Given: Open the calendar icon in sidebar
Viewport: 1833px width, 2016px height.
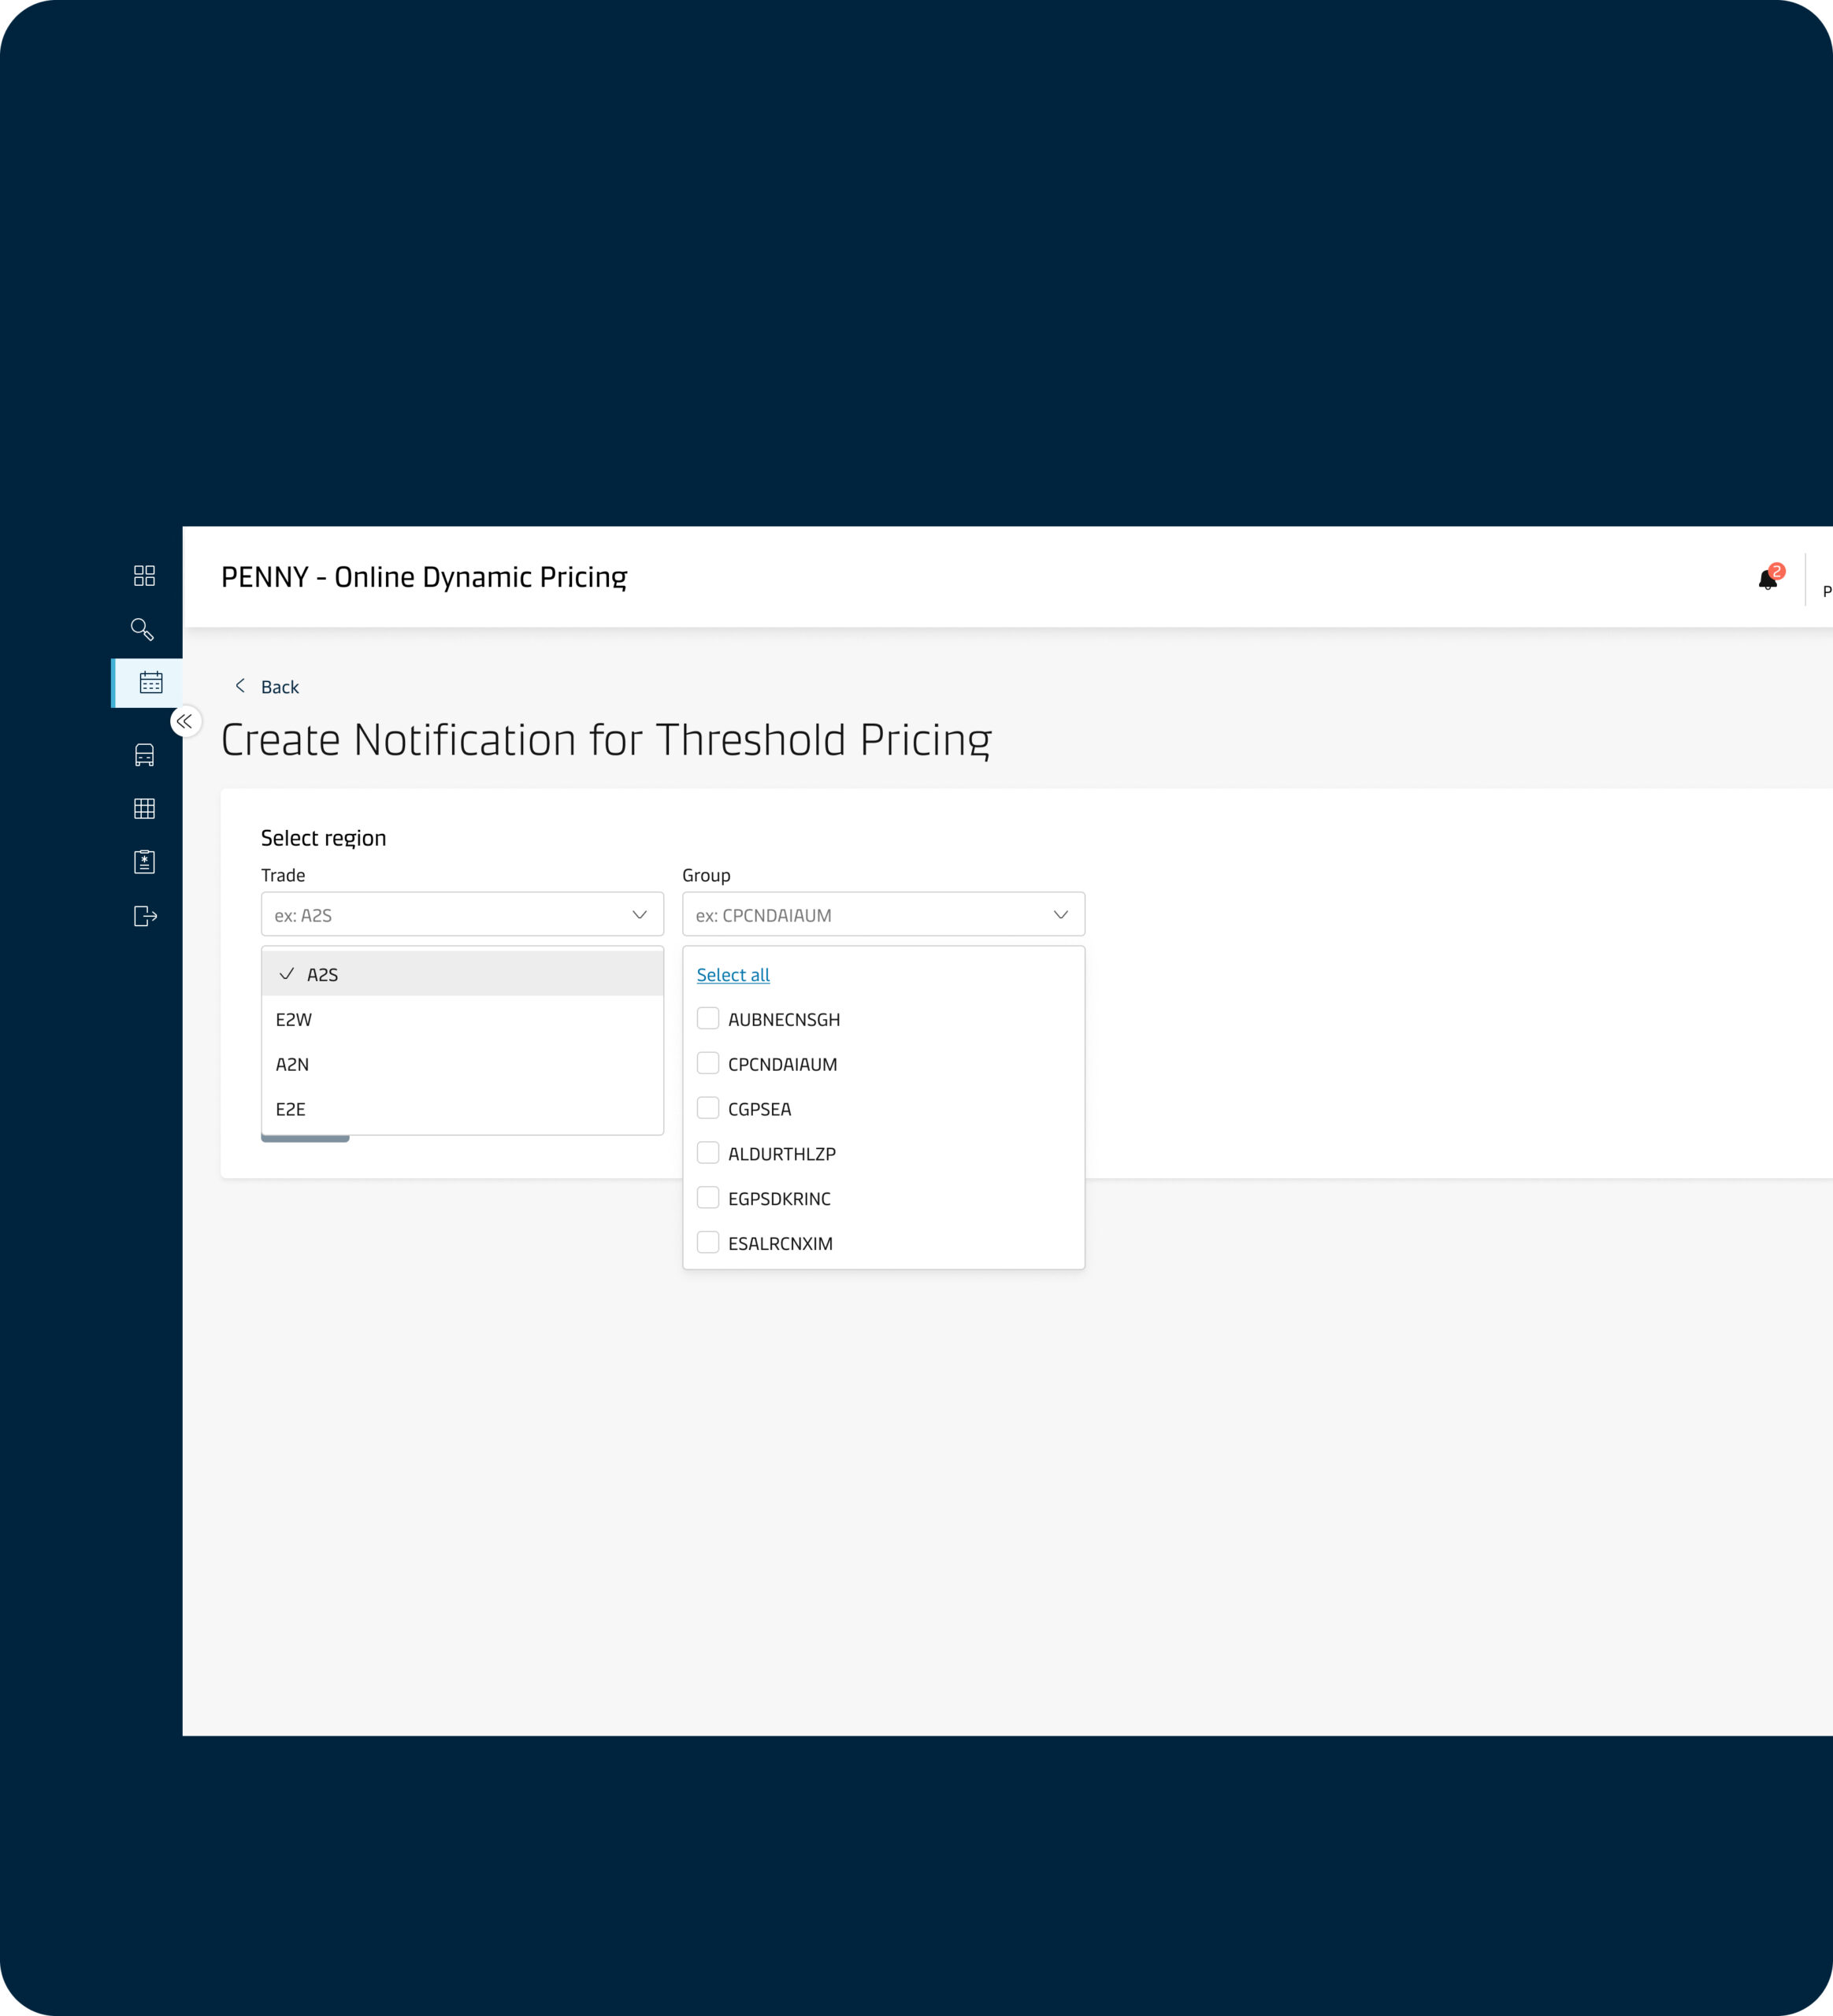Looking at the screenshot, I should 151,683.
